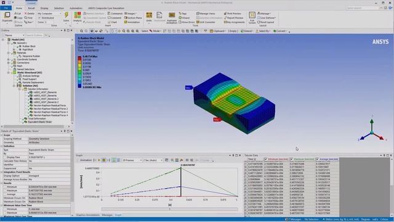The width and height of the screenshot is (394, 222).
Task: Switch to the Automation ribbon tab
Action: coord(76,8)
